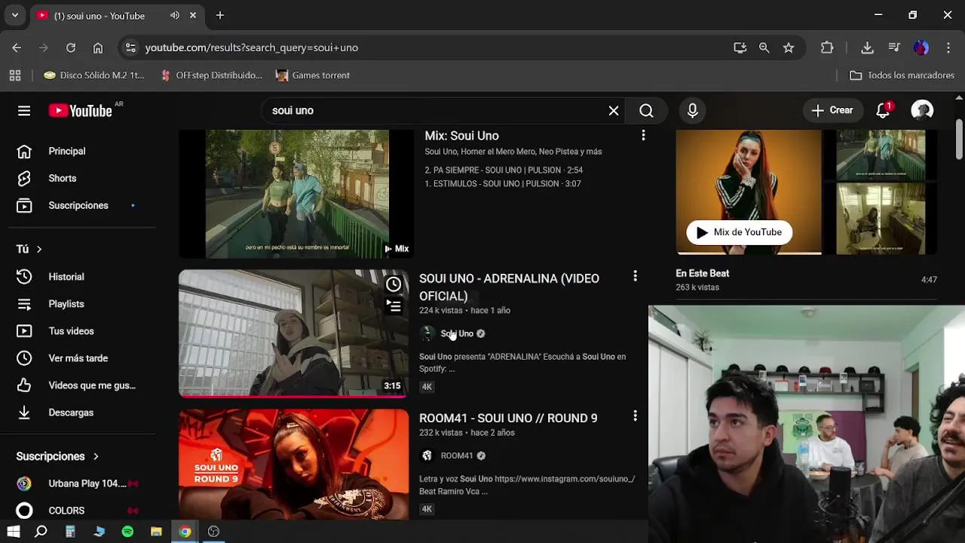Image resolution: width=965 pixels, height=543 pixels.
Task: Play the ROOM41 Round 9 thumbnail
Action: click(x=293, y=464)
